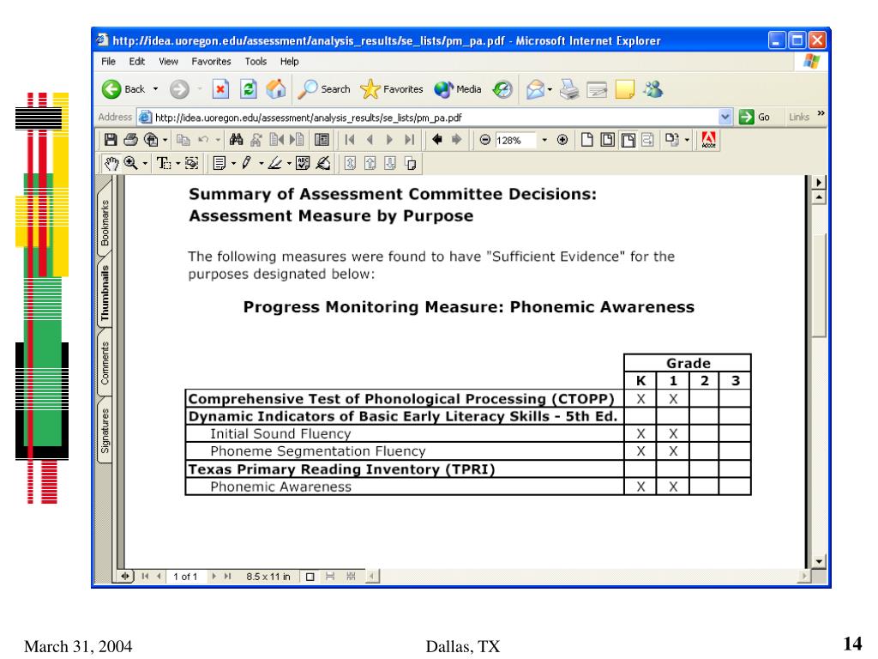Viewport: 878px width, 659px height.
Task: Expand the Mail button dropdown arrow
Action: 550,89
